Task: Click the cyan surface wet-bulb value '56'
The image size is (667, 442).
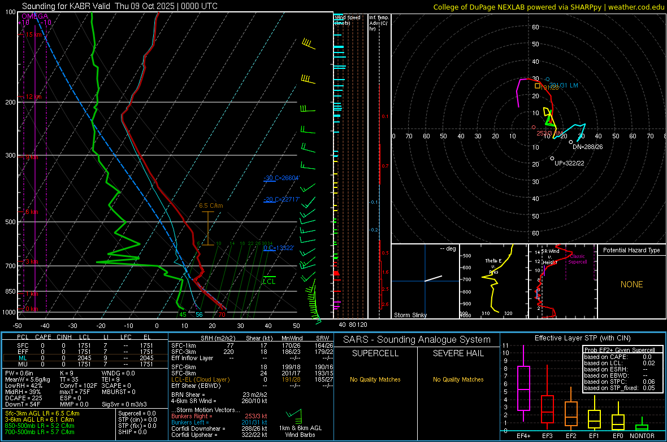Action: pyautogui.click(x=199, y=314)
